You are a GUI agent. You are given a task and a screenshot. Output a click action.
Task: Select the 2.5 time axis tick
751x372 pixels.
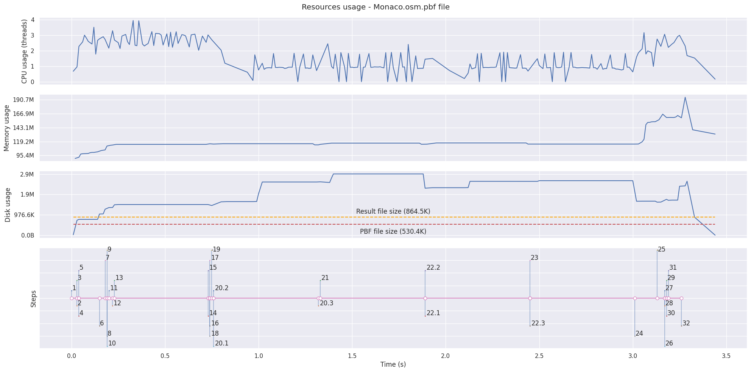point(539,356)
